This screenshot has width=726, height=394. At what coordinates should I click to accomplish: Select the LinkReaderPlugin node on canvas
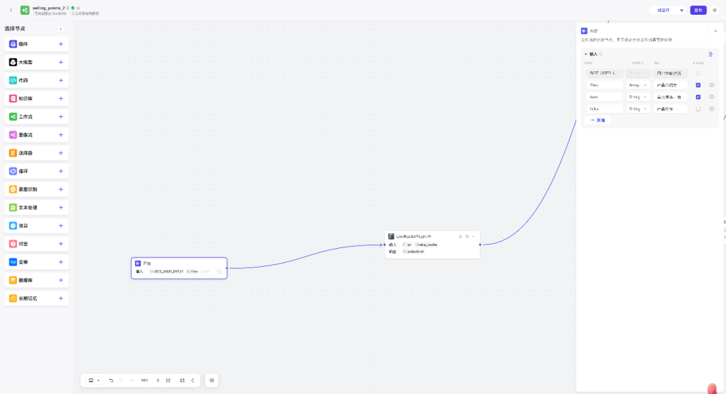(432, 244)
